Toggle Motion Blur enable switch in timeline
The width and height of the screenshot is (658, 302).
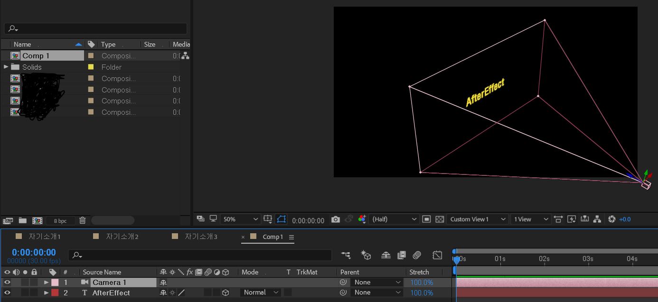[417, 255]
